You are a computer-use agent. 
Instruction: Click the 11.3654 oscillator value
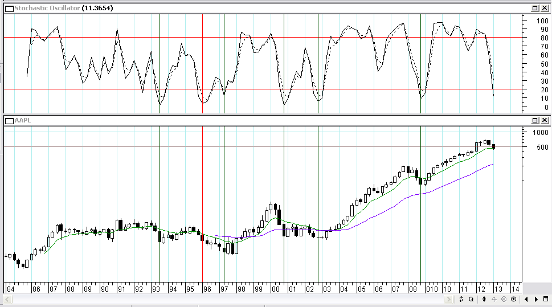(x=97, y=8)
